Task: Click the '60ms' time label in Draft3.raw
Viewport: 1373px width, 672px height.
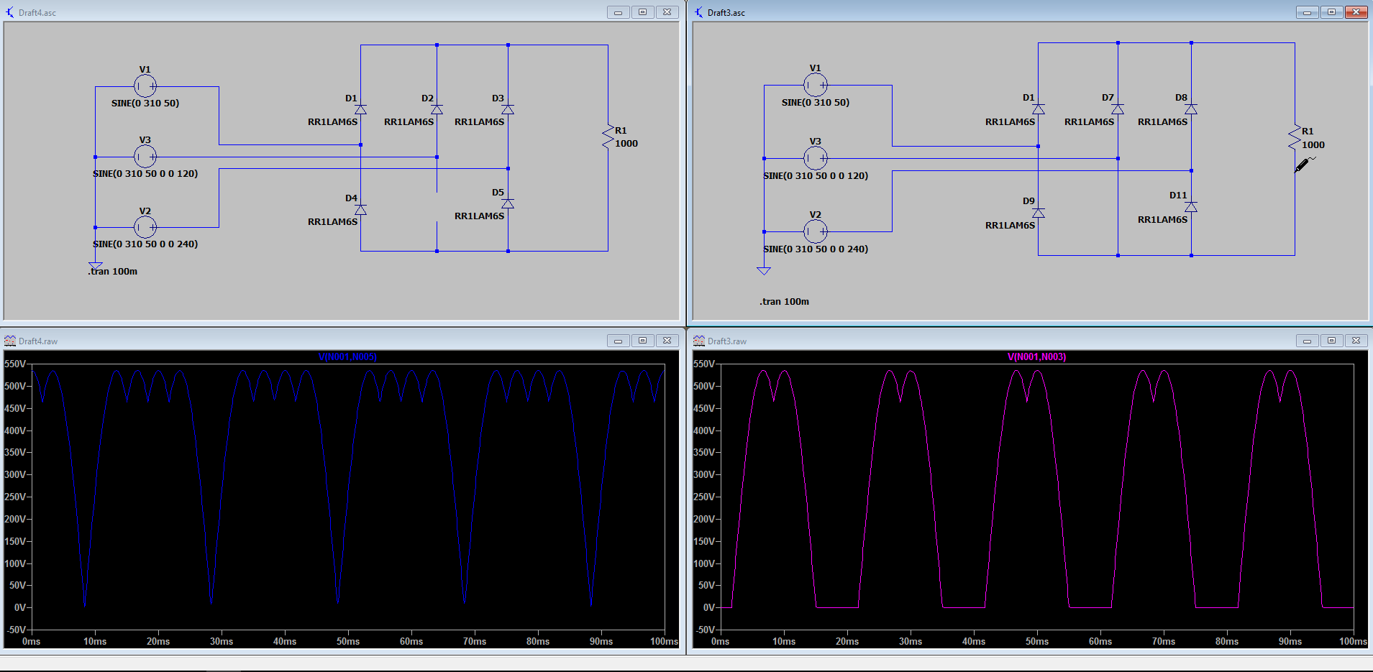Action: click(1100, 642)
